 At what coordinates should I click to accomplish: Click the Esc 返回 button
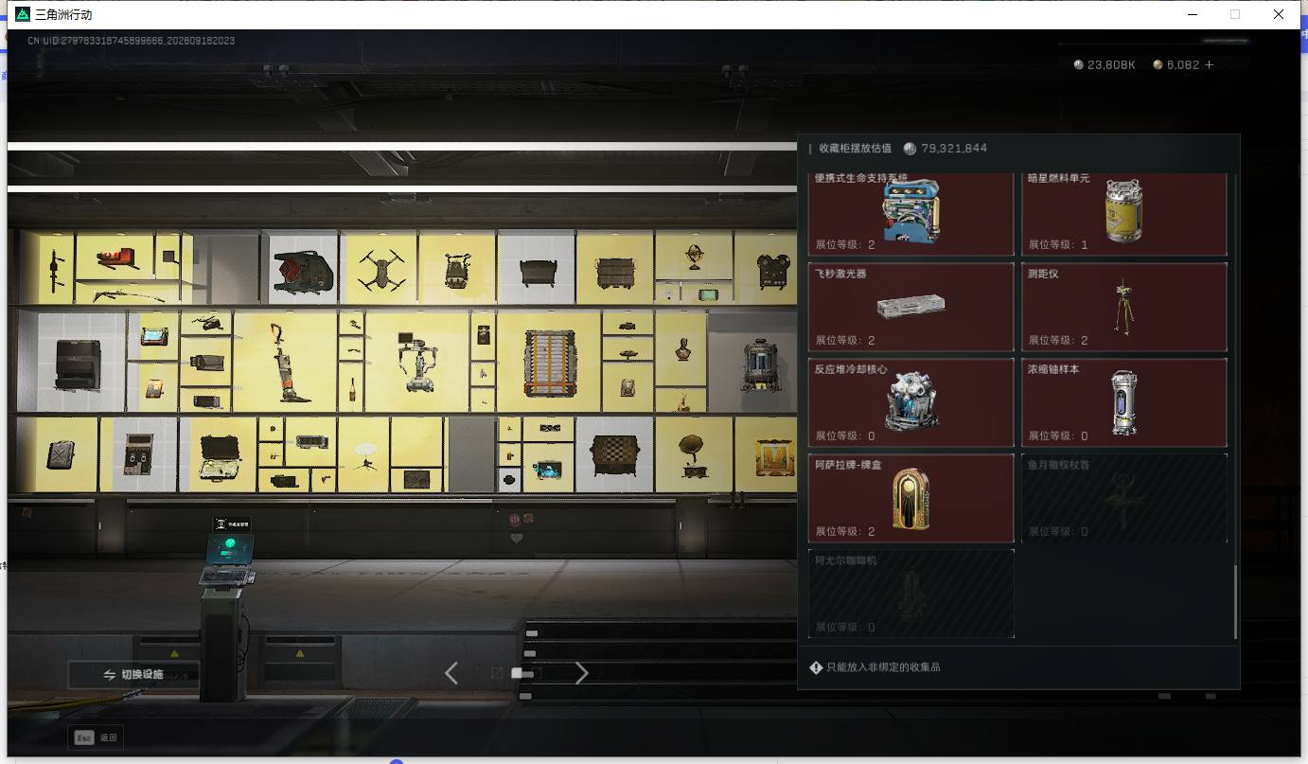[96, 737]
